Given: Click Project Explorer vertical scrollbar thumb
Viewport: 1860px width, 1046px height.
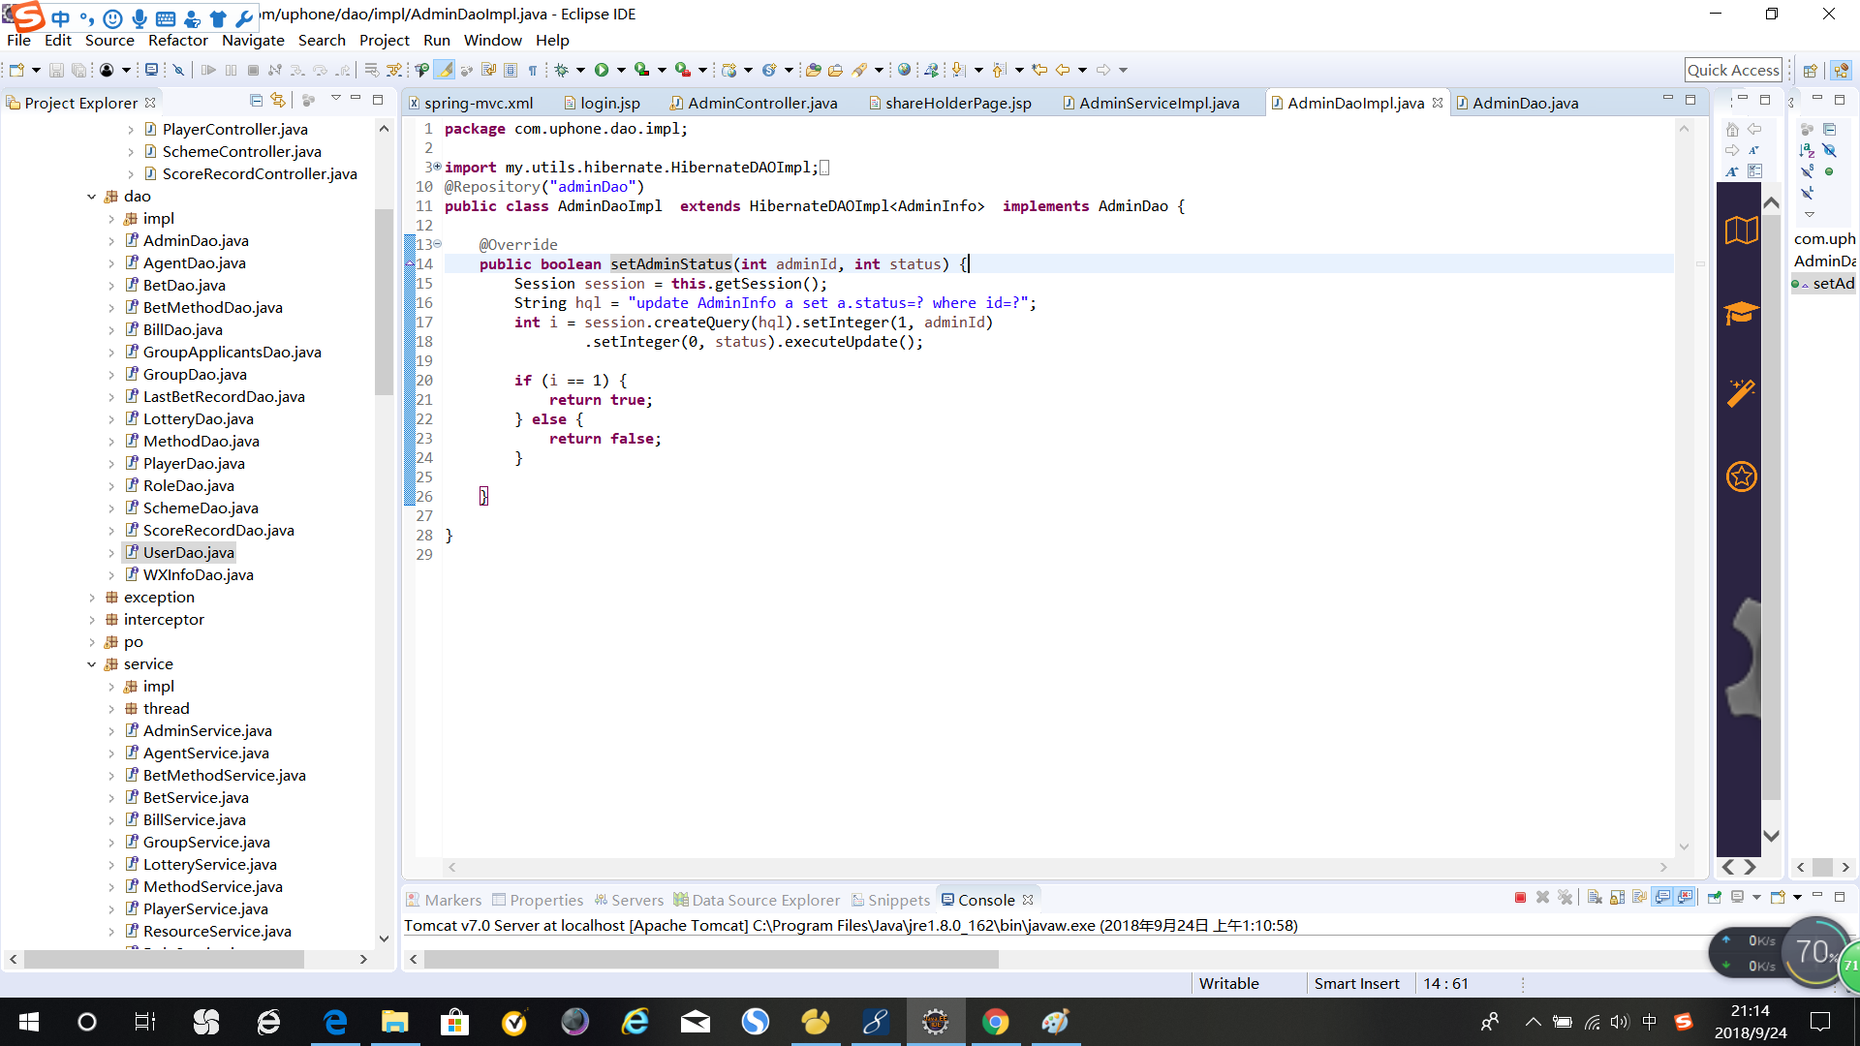Looking at the screenshot, I should tap(384, 300).
